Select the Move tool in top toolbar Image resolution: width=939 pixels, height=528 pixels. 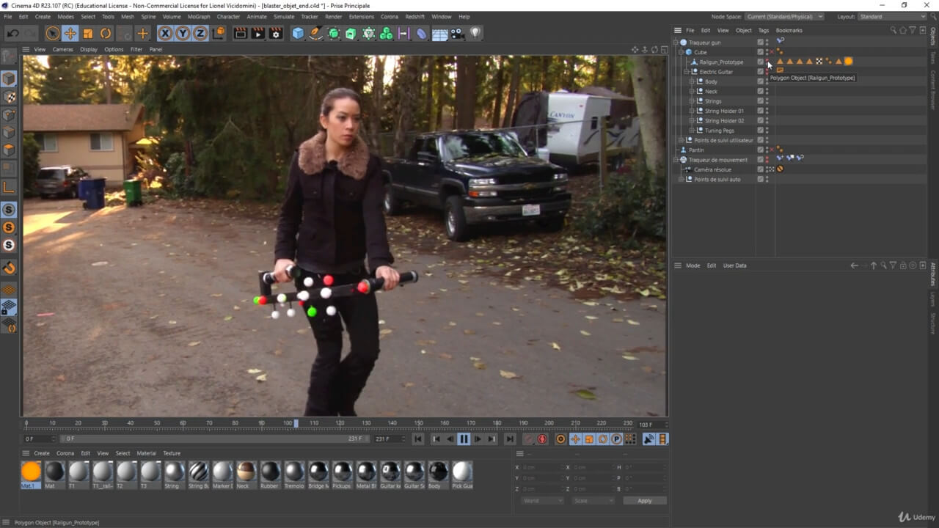click(x=70, y=33)
